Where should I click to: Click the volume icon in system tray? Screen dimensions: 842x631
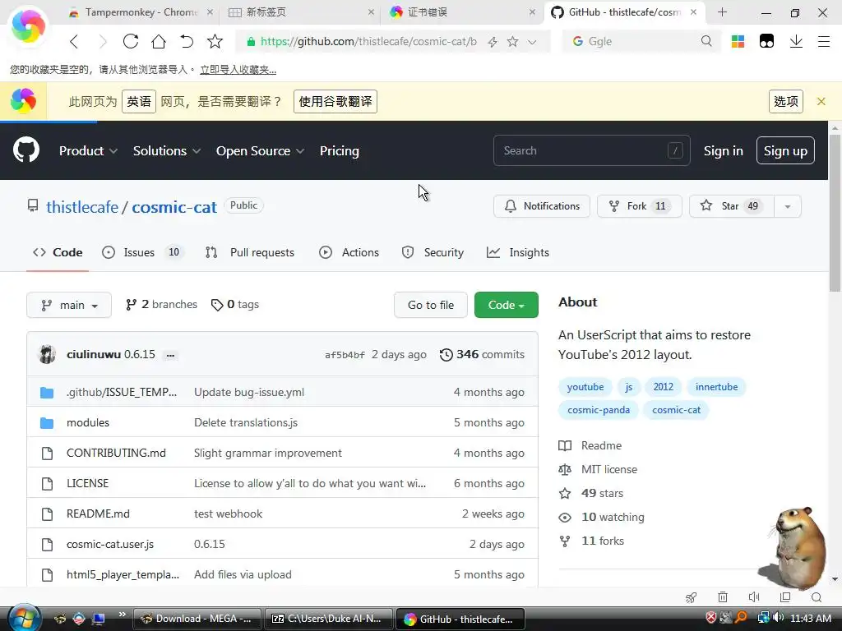coord(778,618)
